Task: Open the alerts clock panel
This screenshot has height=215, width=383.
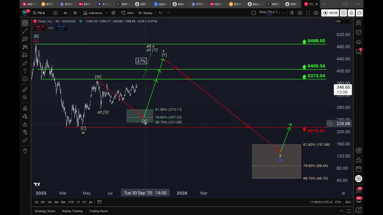Action: tap(358, 32)
